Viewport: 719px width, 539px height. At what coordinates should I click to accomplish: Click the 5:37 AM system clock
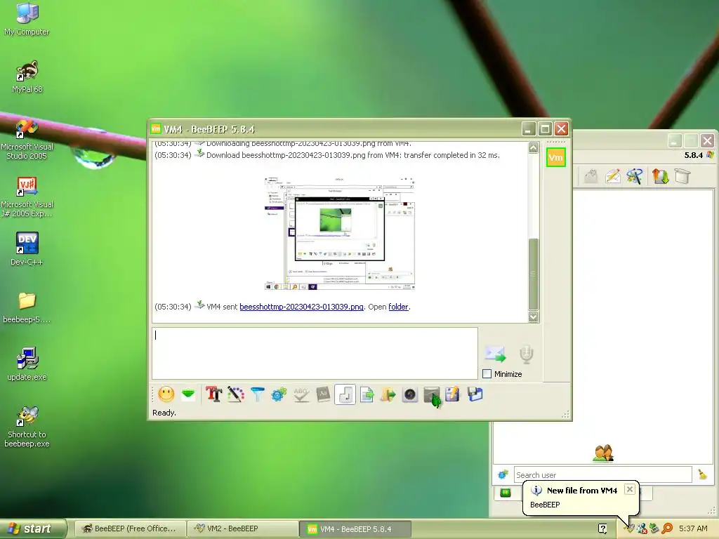coord(693,528)
